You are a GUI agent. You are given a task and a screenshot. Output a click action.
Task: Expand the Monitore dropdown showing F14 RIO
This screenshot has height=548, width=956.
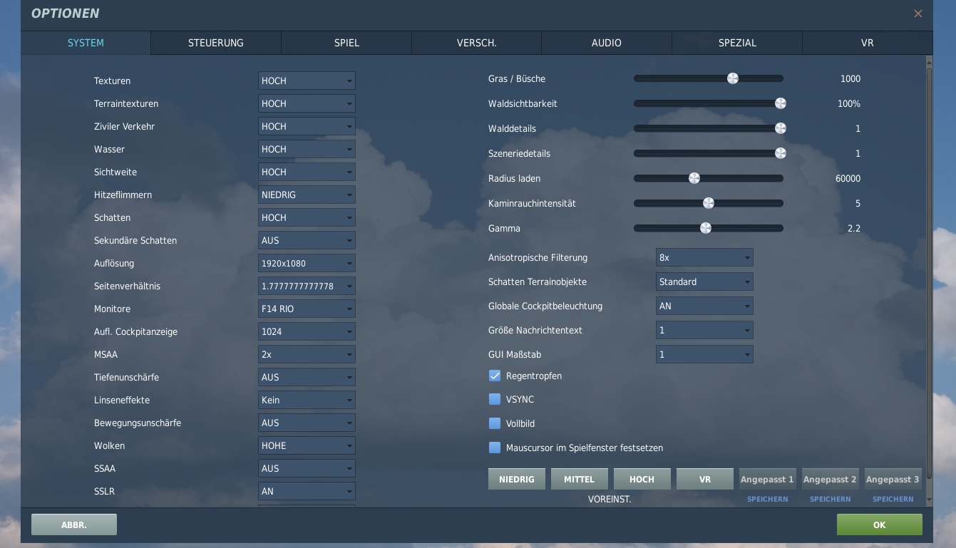tap(307, 309)
